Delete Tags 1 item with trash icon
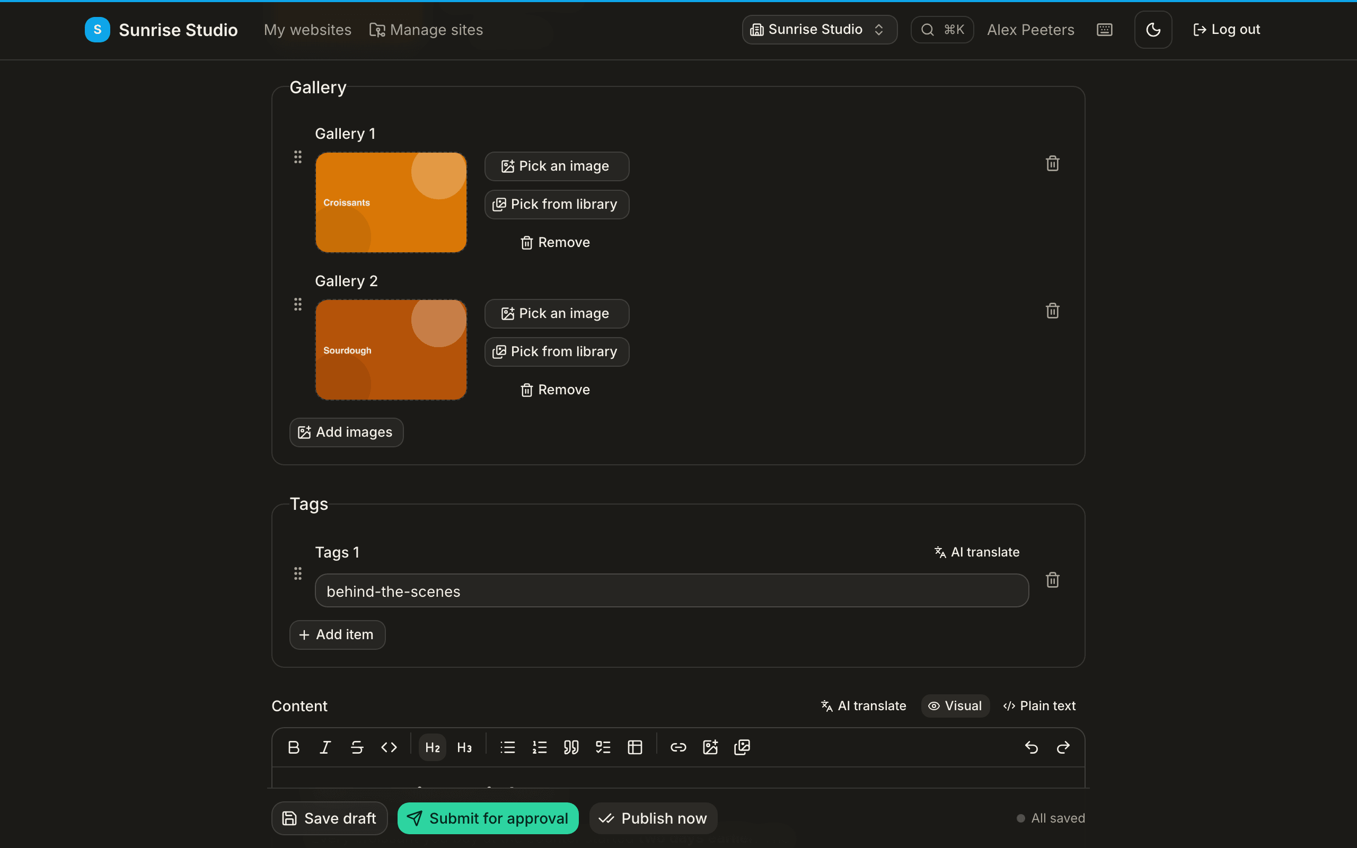 [1053, 580]
